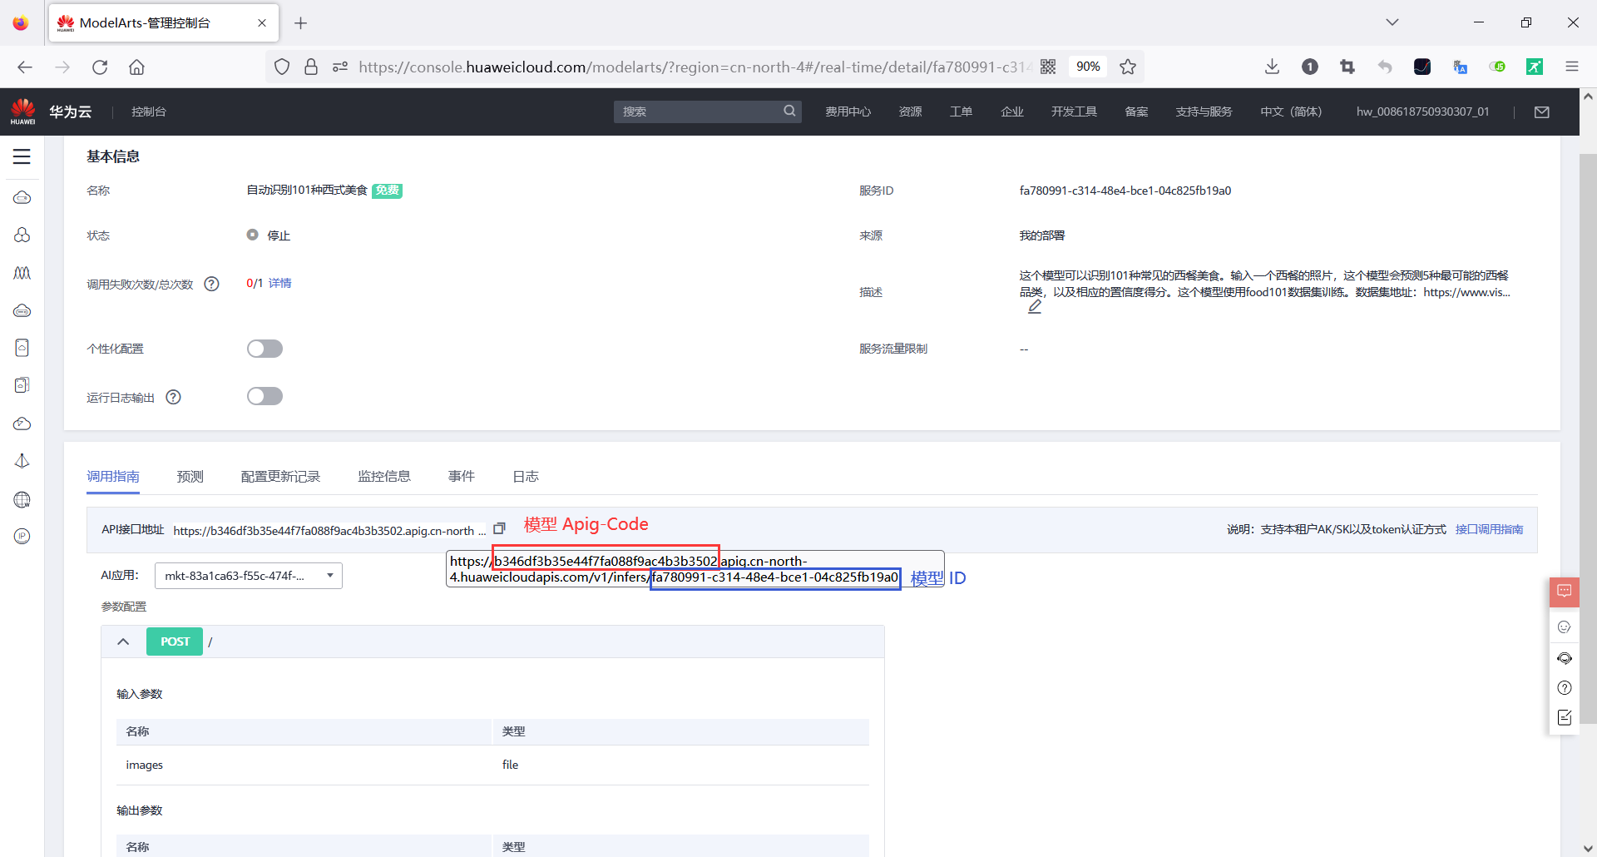Select the service ID fa780991-c314-48e4-bce1-04c825fb19a0
Image resolution: width=1597 pixels, height=857 pixels.
1125,191
